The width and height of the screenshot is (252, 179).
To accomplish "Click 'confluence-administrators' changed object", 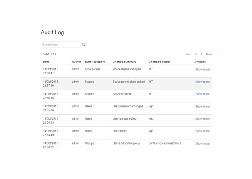I will [x=165, y=143].
